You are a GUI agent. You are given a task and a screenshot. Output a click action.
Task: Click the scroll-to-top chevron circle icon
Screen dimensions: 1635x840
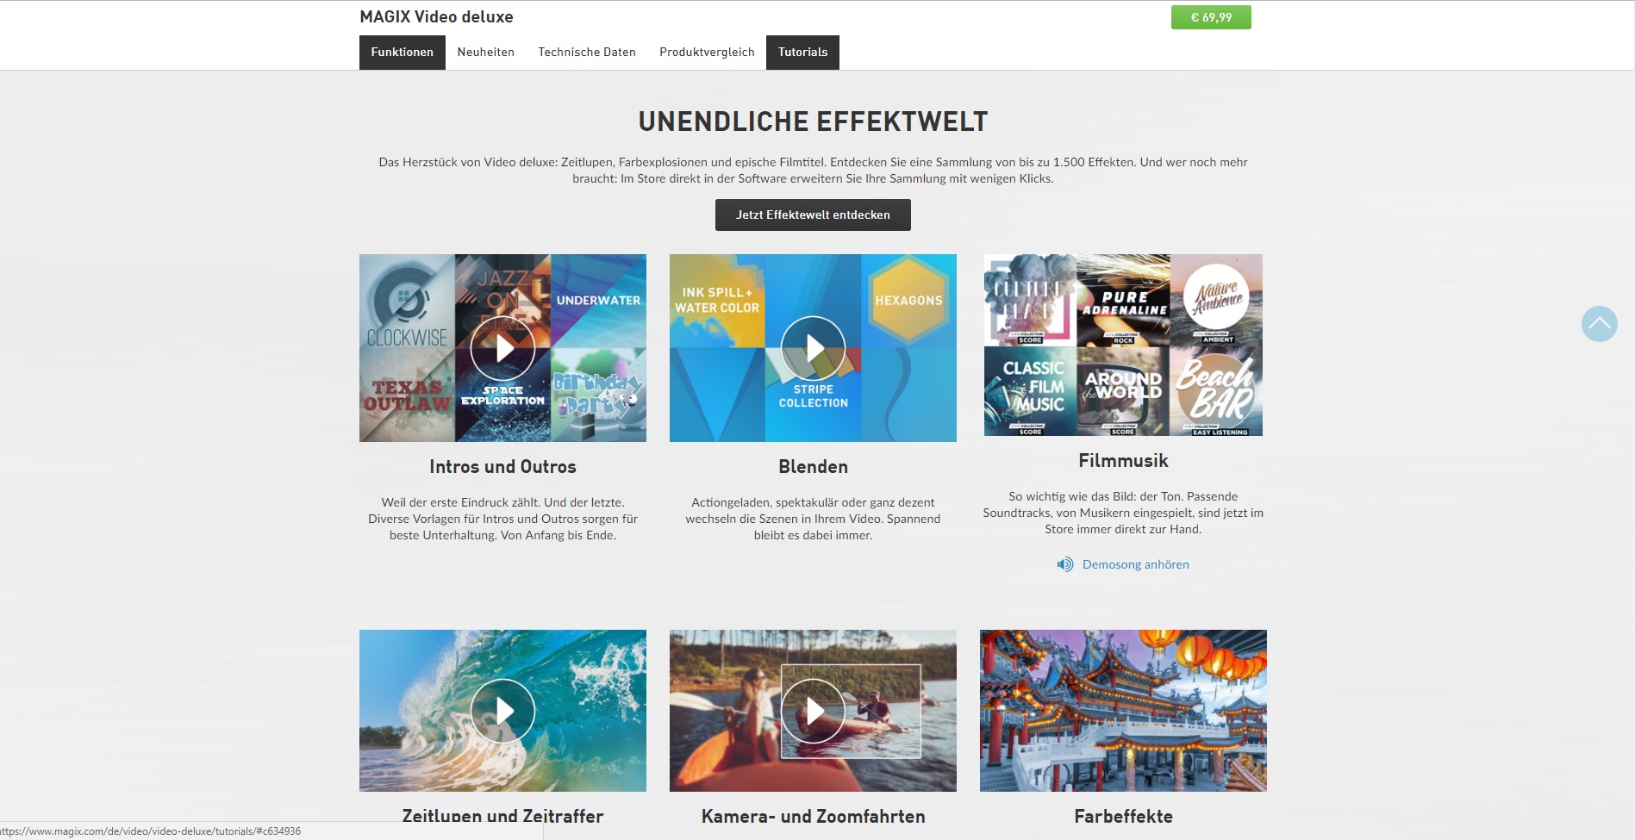(x=1599, y=324)
